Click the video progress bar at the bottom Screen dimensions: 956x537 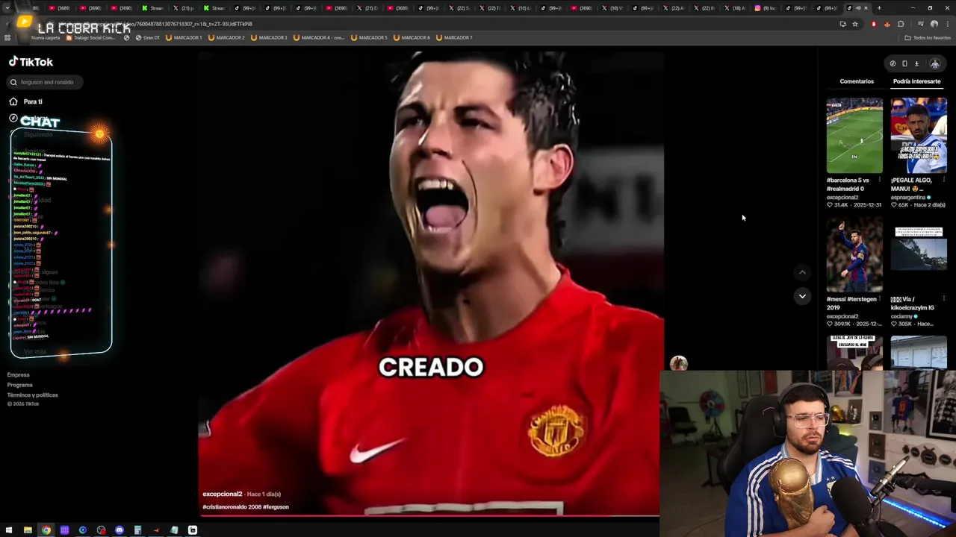(429, 515)
